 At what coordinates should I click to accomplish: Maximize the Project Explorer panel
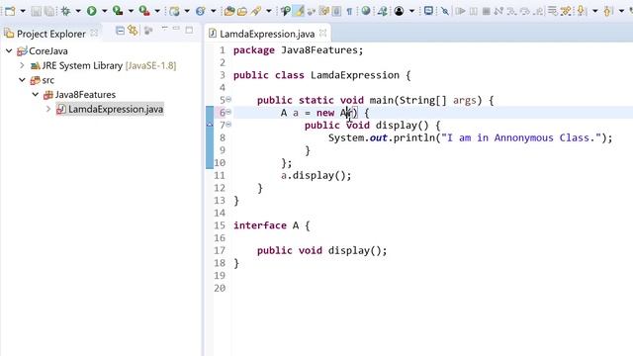click(x=189, y=30)
